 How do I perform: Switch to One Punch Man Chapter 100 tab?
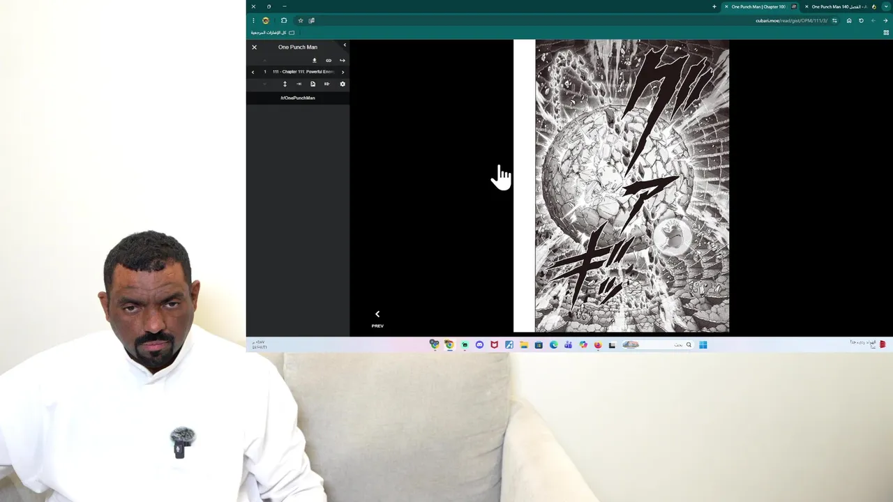point(760,7)
